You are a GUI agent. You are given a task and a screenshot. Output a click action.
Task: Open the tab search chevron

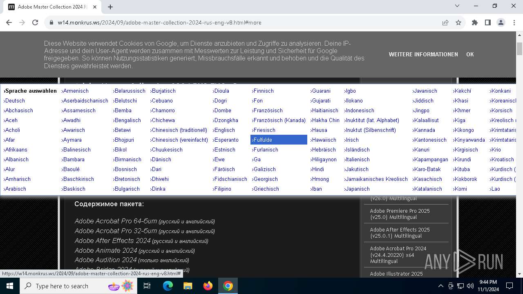point(457,6)
